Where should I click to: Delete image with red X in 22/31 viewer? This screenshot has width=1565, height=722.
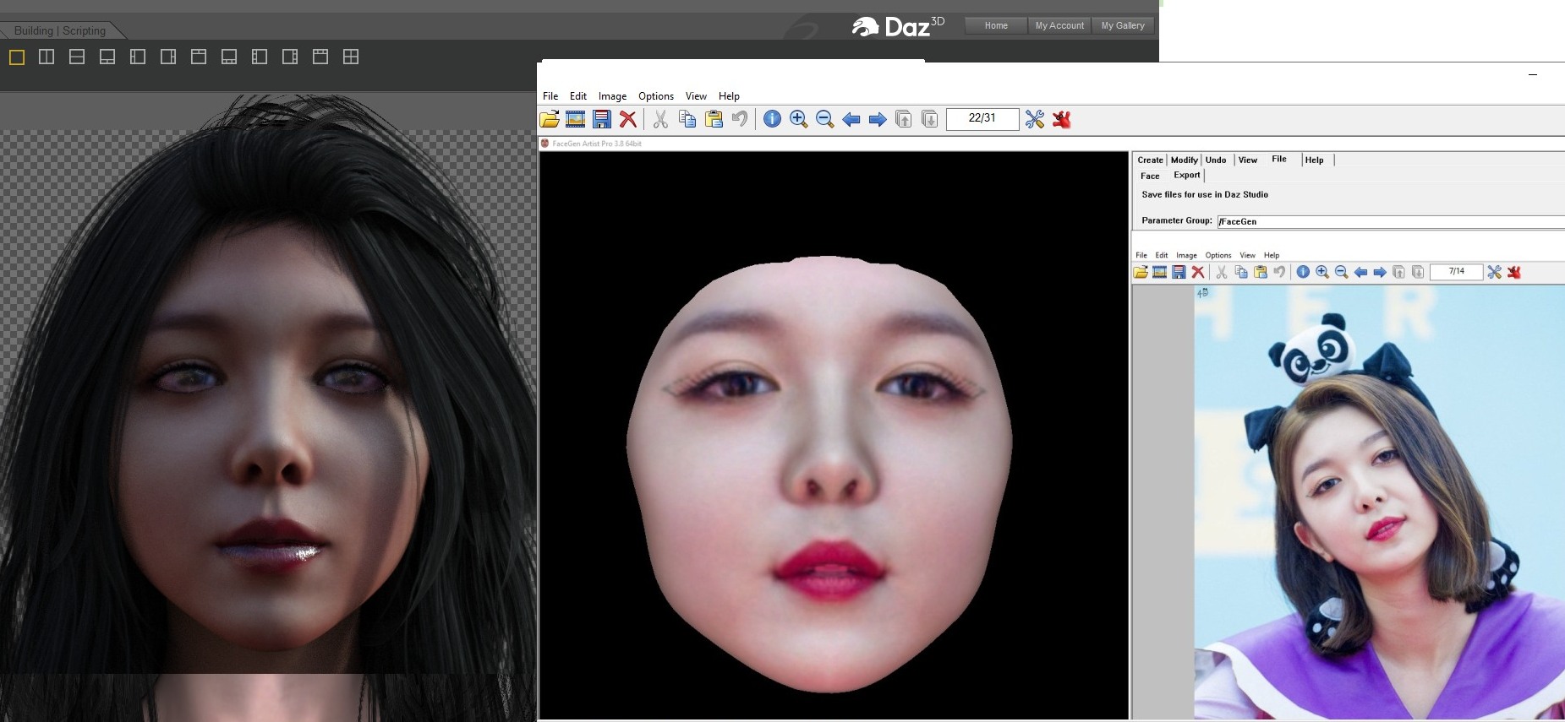628,119
